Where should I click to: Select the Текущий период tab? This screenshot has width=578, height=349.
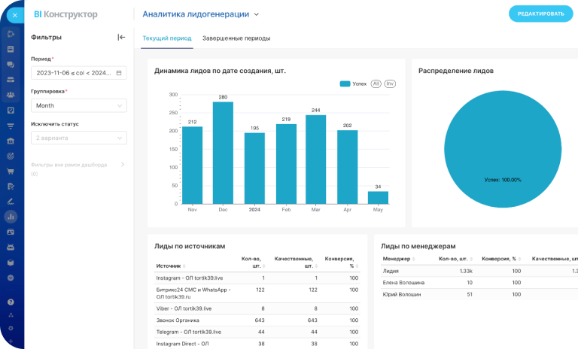(x=167, y=38)
